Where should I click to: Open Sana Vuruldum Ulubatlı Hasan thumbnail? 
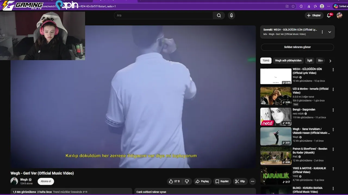276,136
